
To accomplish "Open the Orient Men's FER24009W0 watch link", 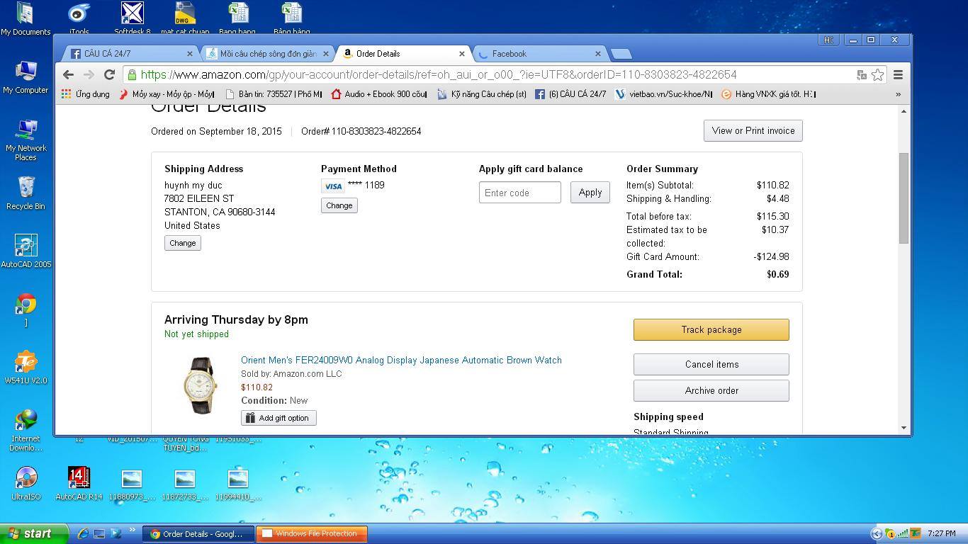I will pyautogui.click(x=401, y=360).
